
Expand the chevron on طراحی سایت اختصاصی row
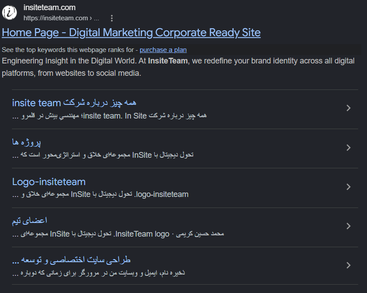[x=348, y=265]
